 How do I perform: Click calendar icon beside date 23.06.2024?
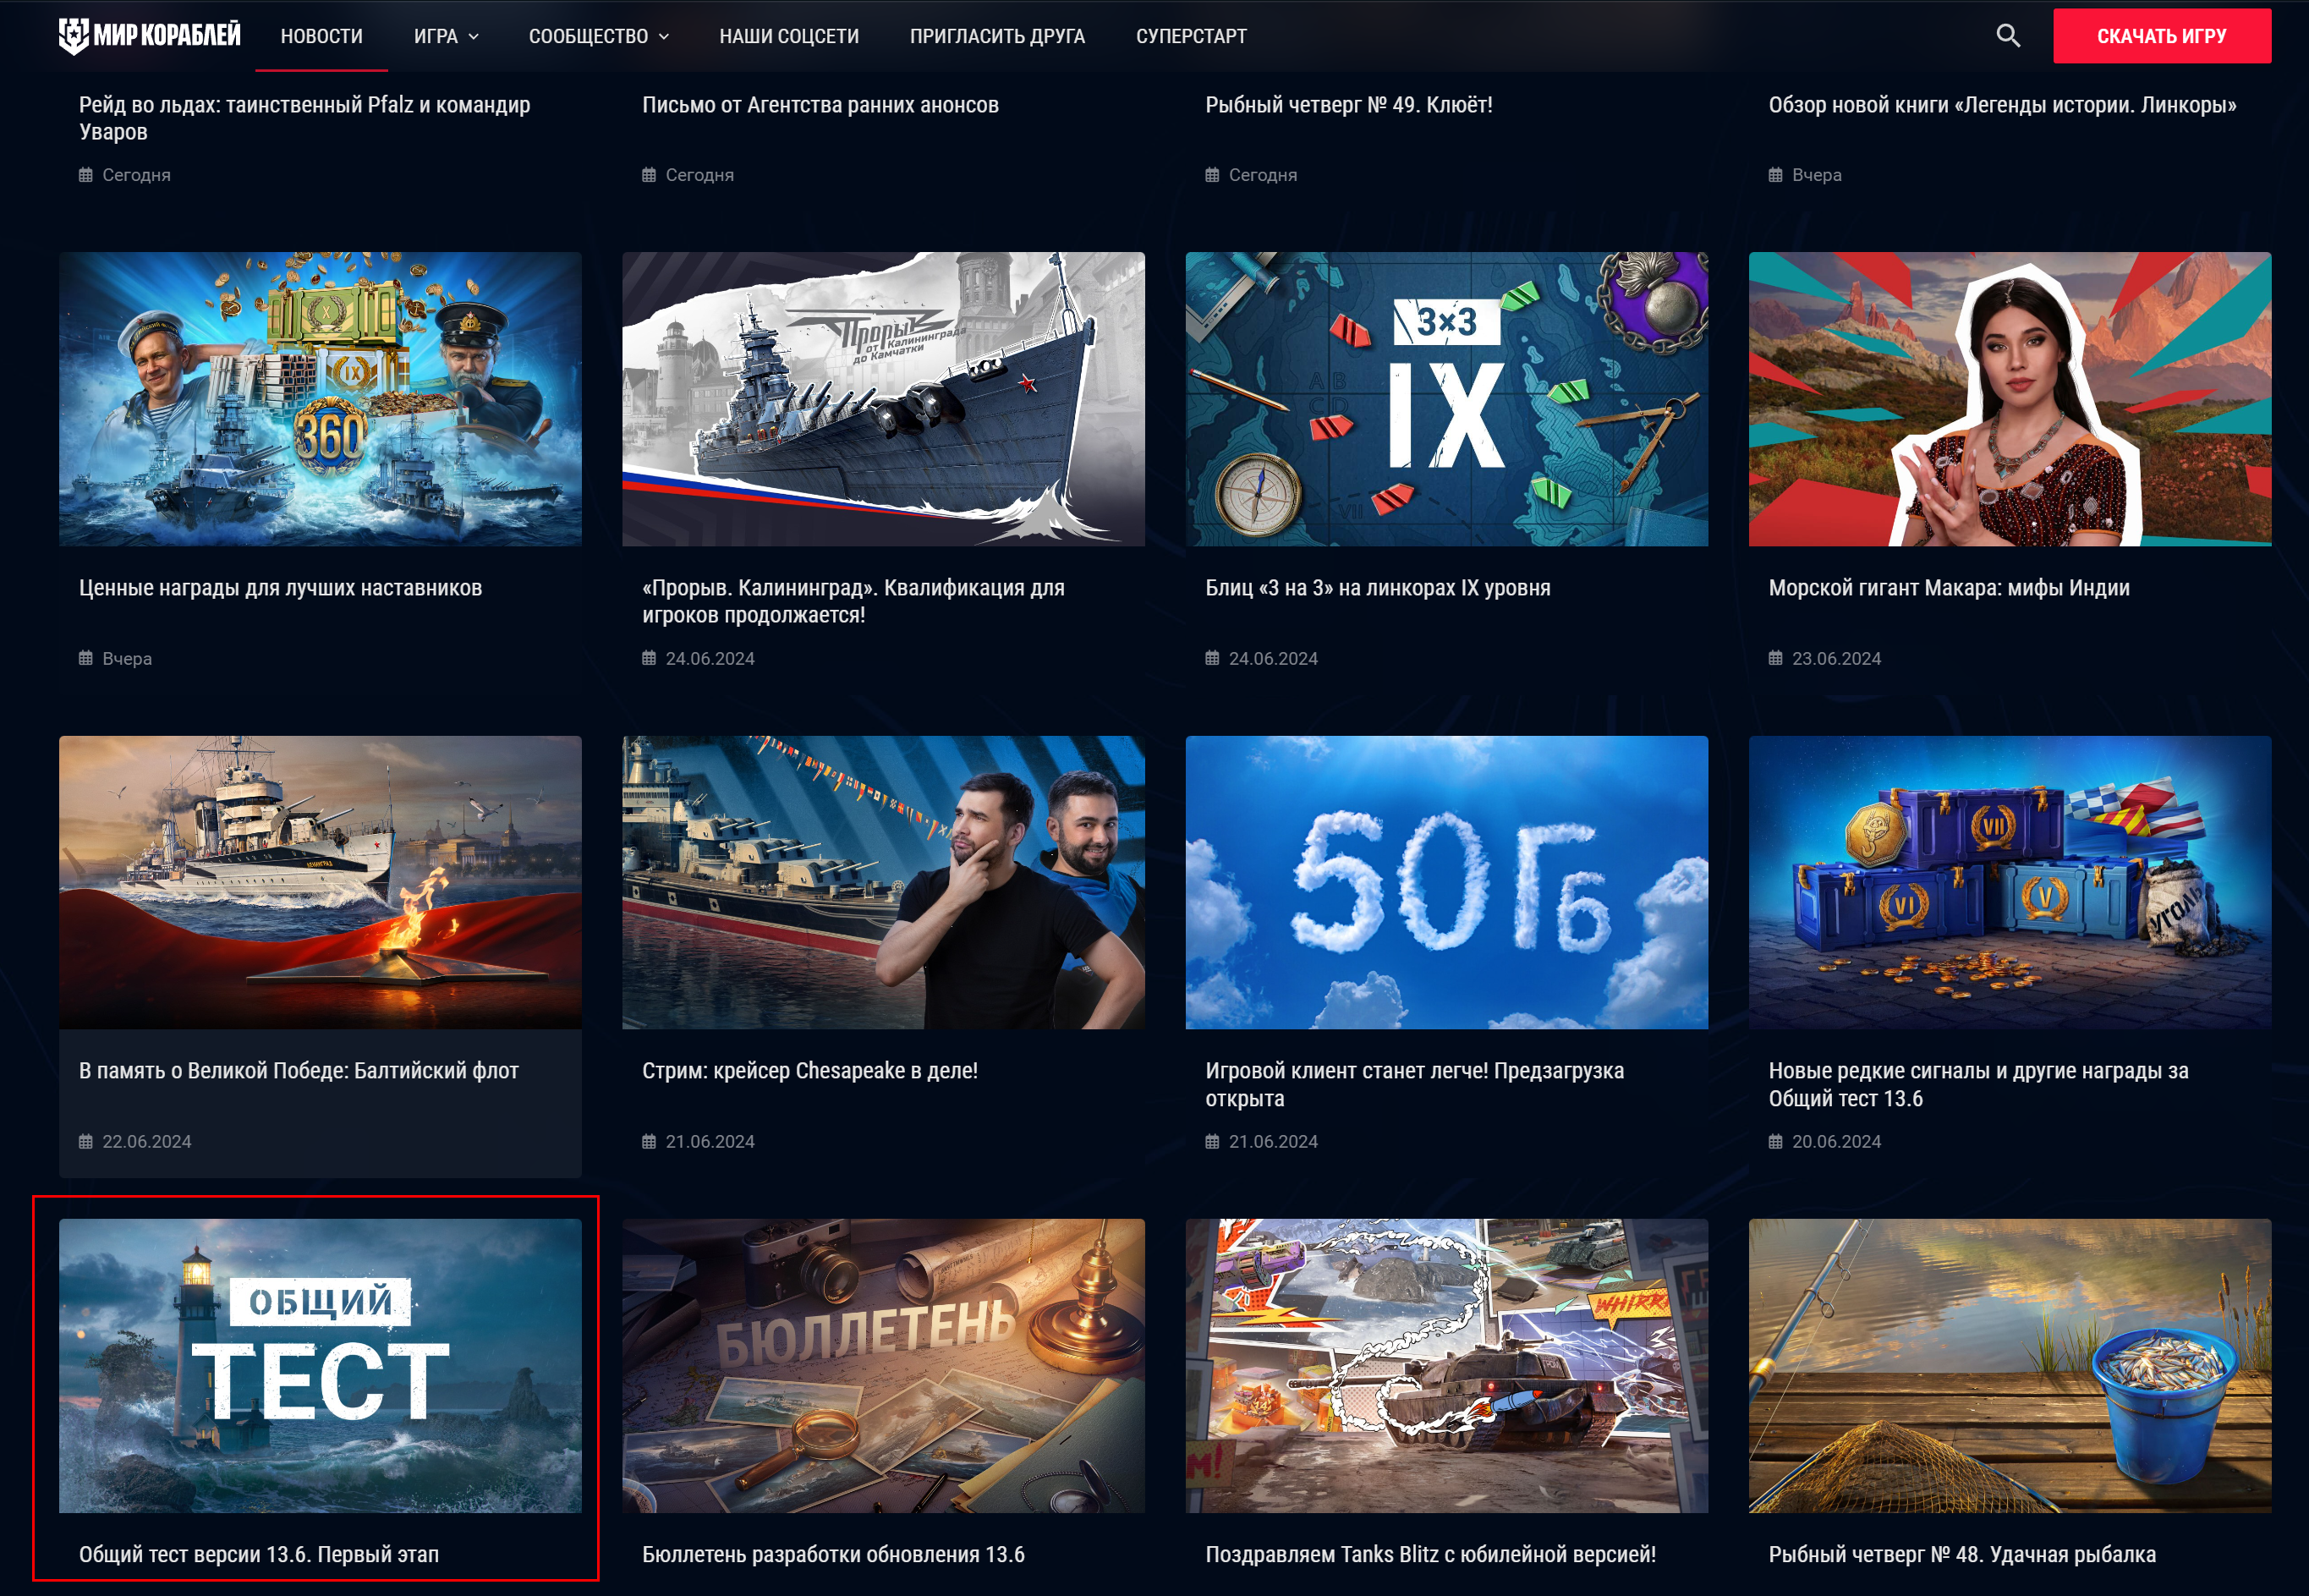point(1775,658)
